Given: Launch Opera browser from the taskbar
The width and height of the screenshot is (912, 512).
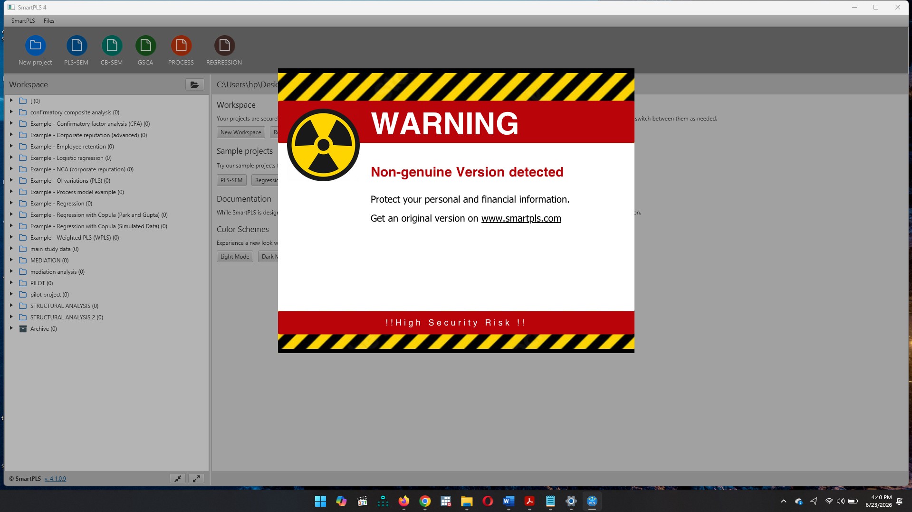Looking at the screenshot, I should pyautogui.click(x=488, y=501).
